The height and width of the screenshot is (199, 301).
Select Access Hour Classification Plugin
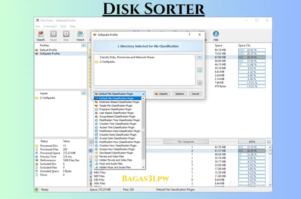point(118,149)
